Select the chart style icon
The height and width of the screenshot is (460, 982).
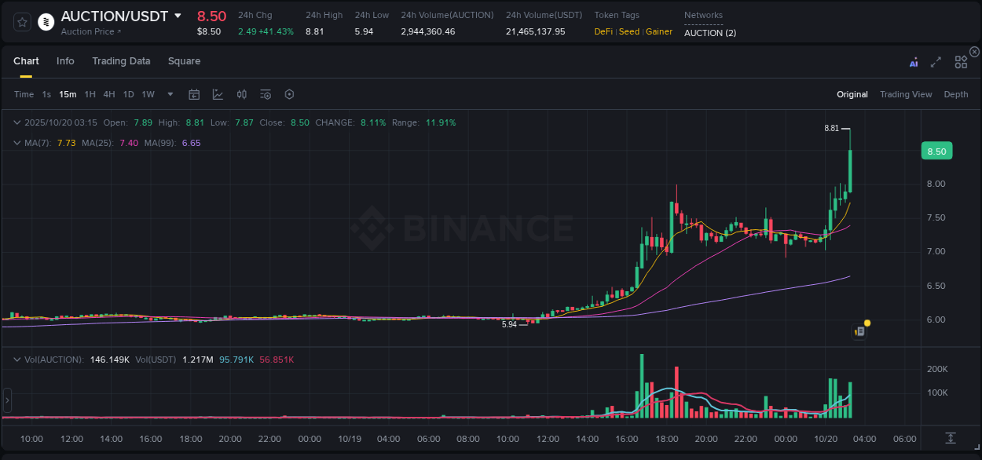pyautogui.click(x=218, y=94)
